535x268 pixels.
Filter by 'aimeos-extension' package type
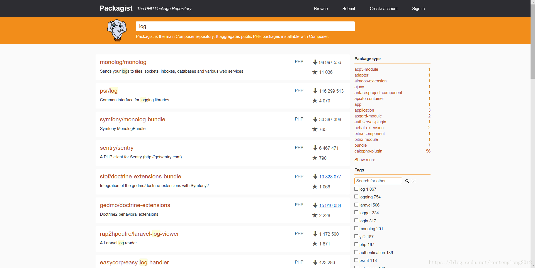point(370,81)
